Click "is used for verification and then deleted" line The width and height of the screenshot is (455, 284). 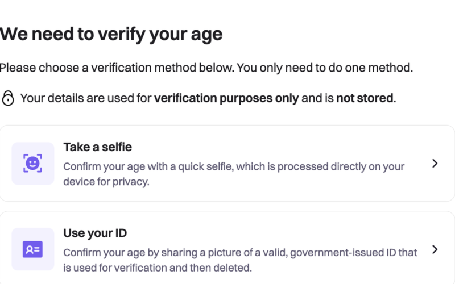[x=157, y=268]
